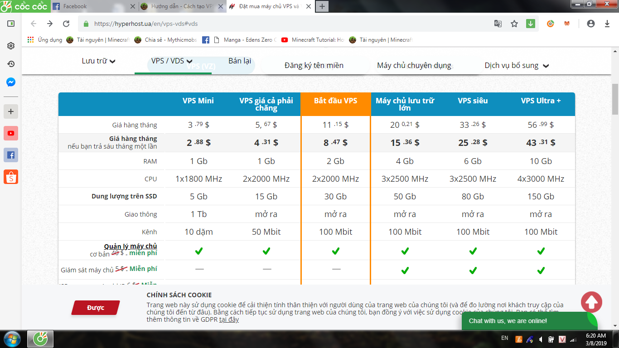
Task: Open sidebar settings gear
Action: (11, 46)
